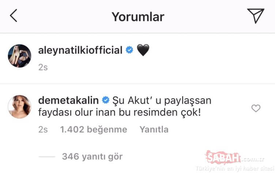Select demetakalin's comment text about Akut
Image resolution: width=275 pixels, height=176 pixels.
coord(125,106)
